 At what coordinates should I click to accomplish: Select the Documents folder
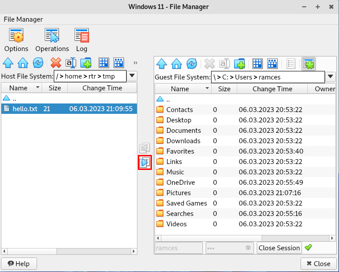click(x=245, y=130)
